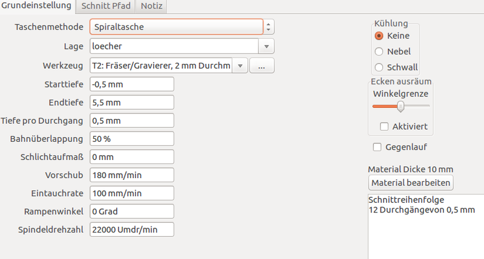Viewport: 484px width, 259px height.
Task: Toggle the Gegenlauf checkbox
Action: tap(378, 147)
